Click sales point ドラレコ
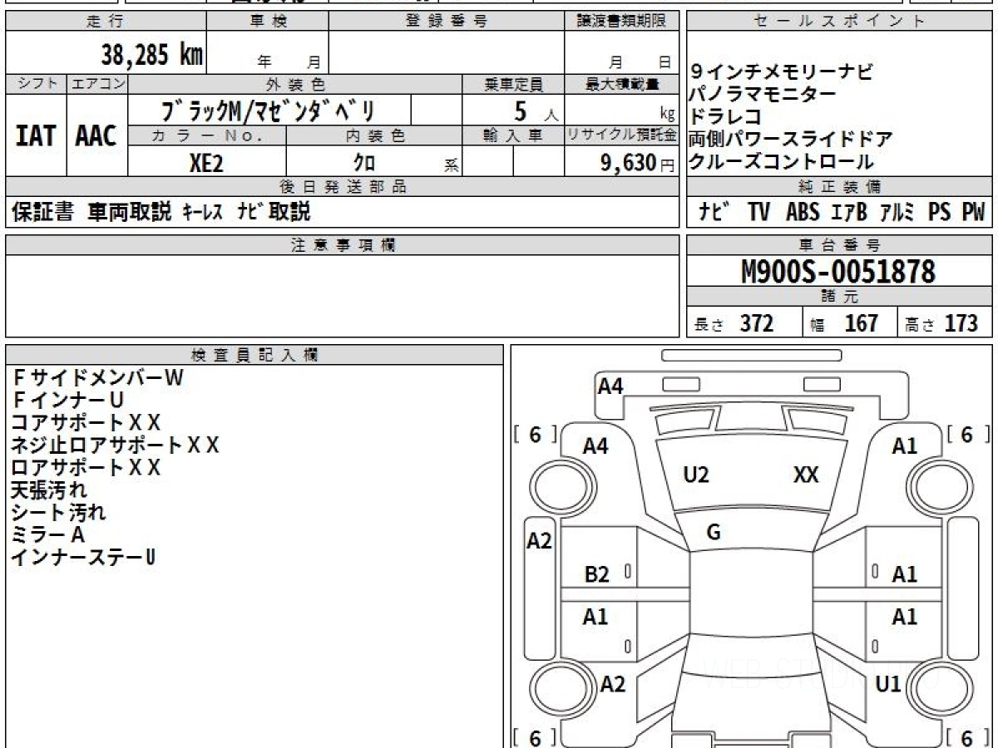Viewport: 998px width, 748px height. (x=725, y=117)
